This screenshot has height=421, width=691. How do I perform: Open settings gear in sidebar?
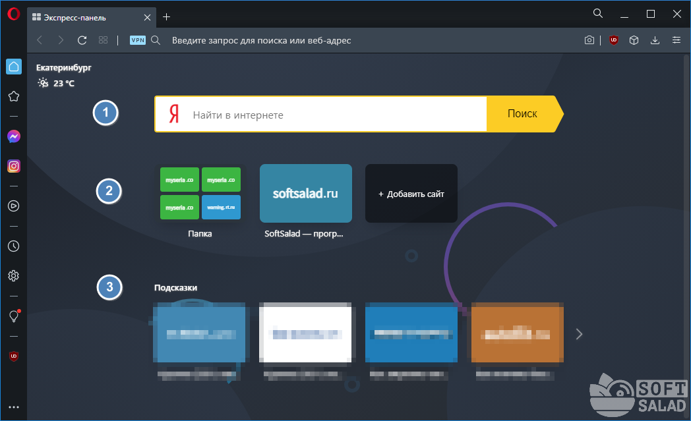pyautogui.click(x=14, y=275)
